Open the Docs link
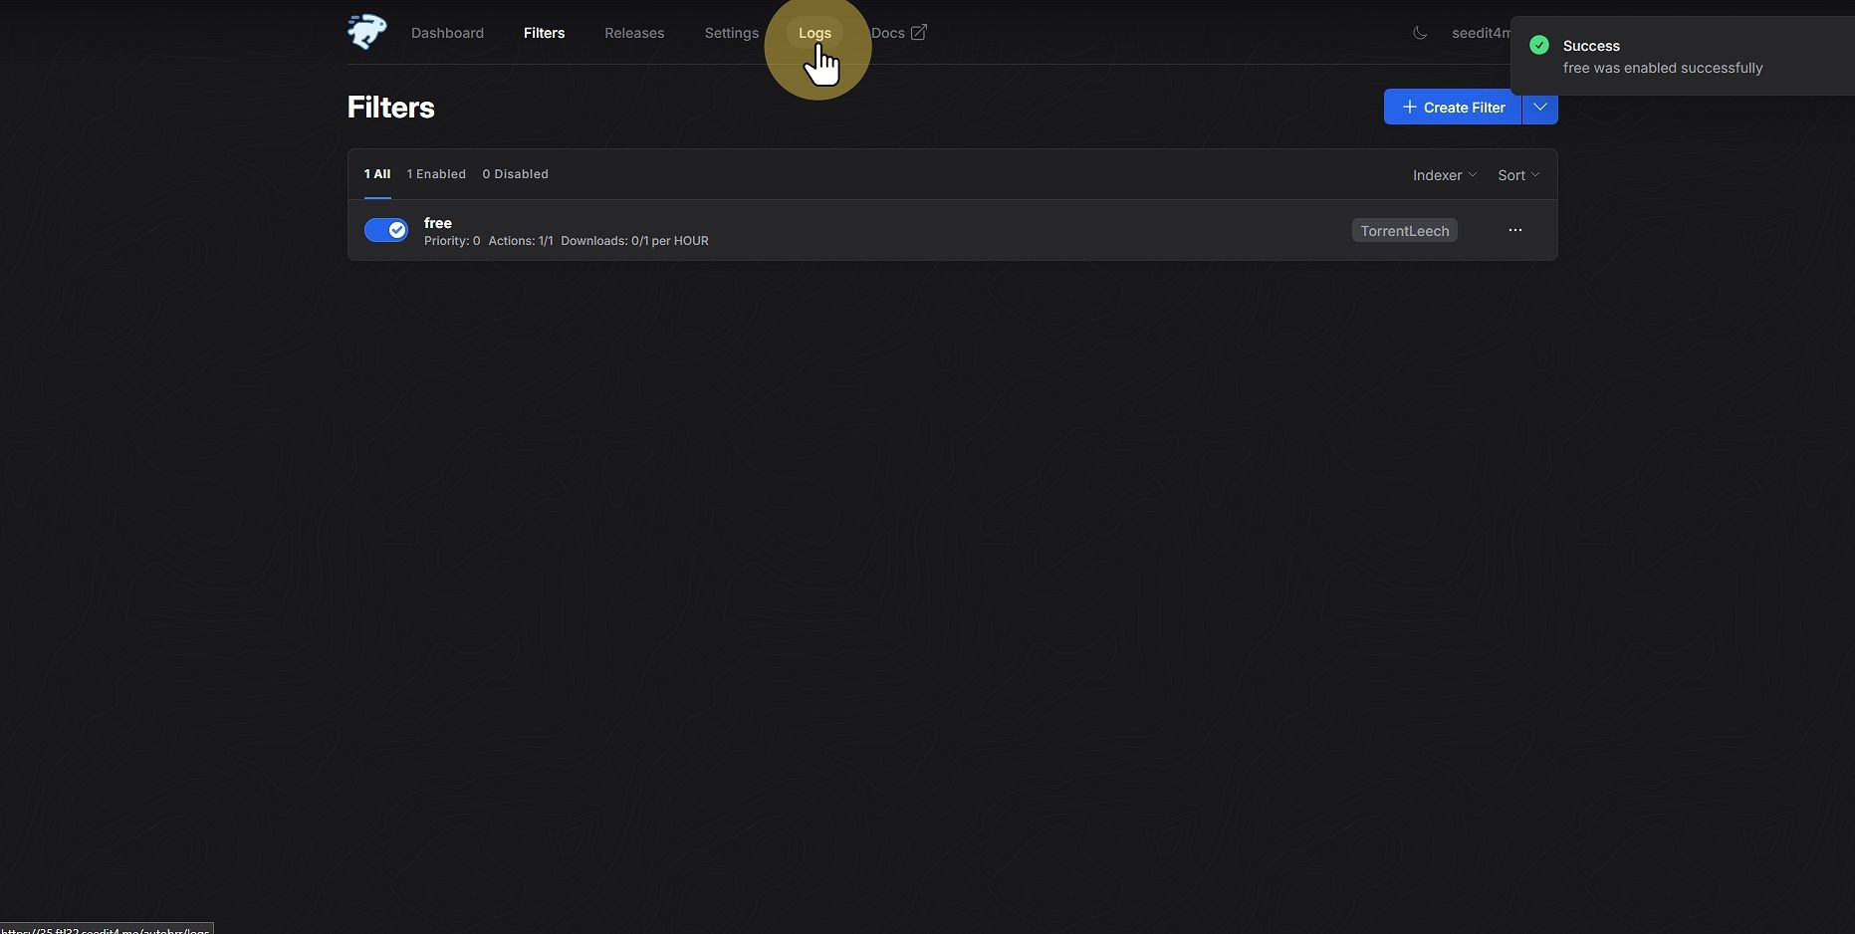1855x934 pixels. coord(898,33)
